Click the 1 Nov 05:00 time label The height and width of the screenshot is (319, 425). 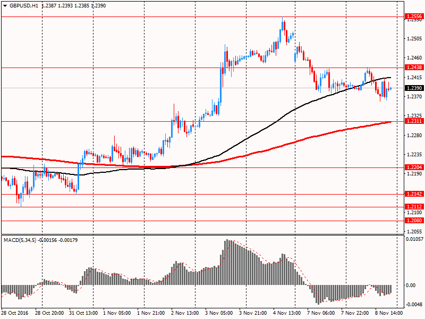coord(117,313)
